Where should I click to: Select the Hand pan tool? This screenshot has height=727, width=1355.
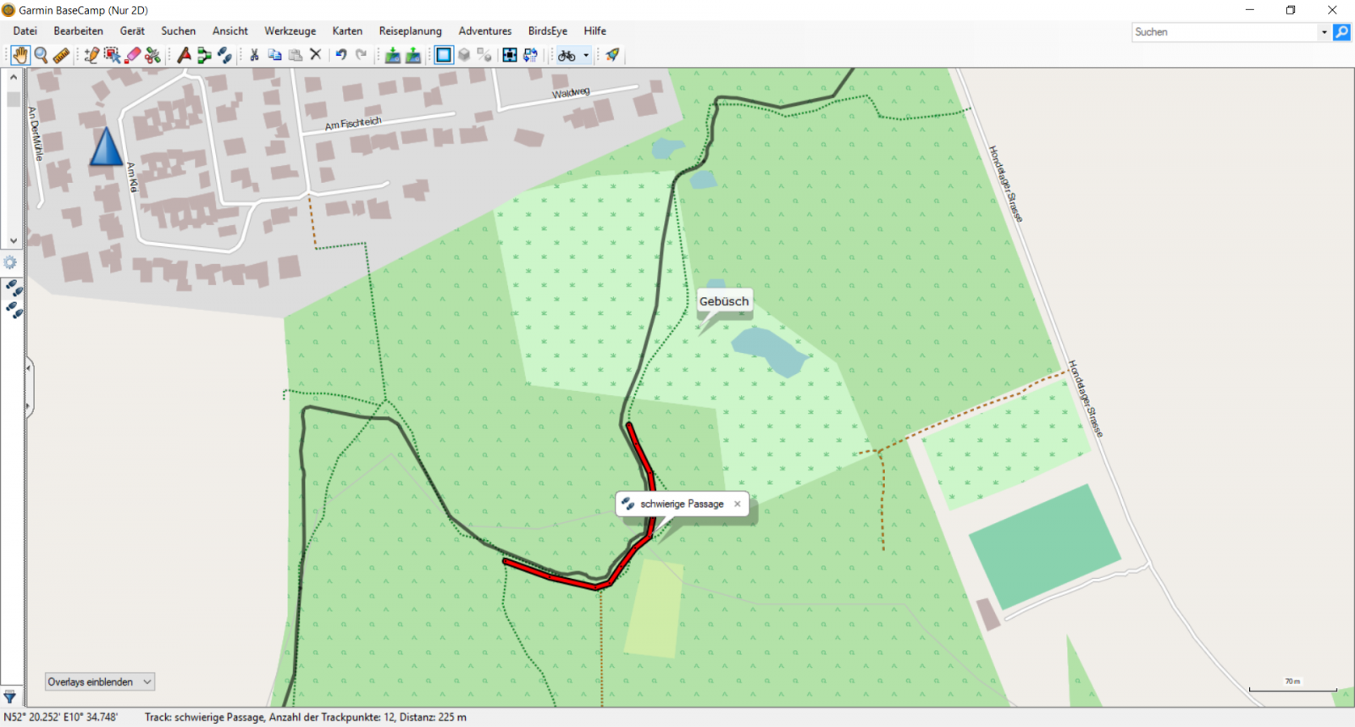[19, 55]
